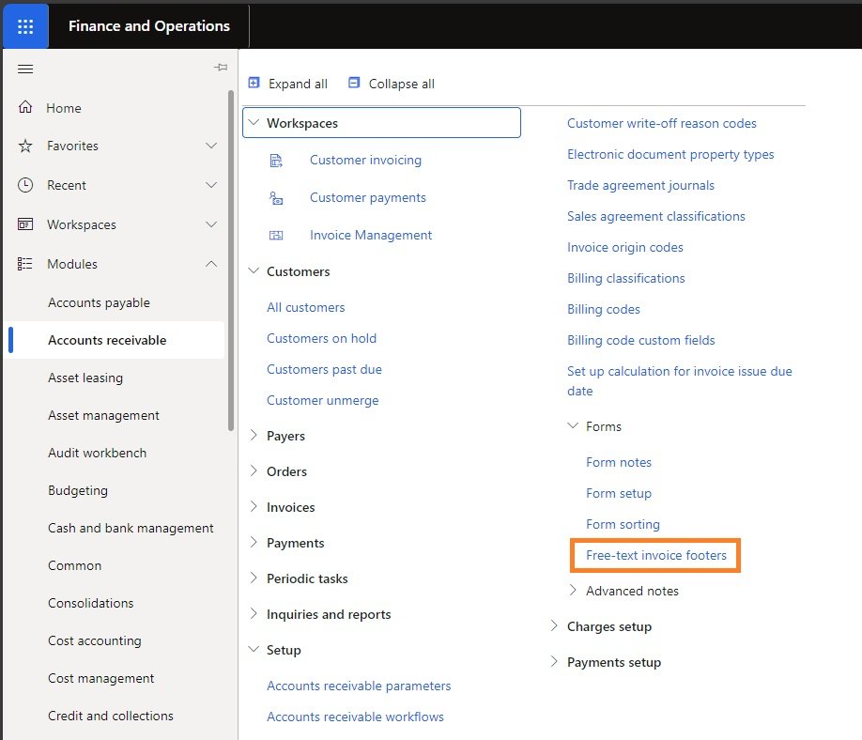
Task: Open the All customers list
Action: pos(304,307)
